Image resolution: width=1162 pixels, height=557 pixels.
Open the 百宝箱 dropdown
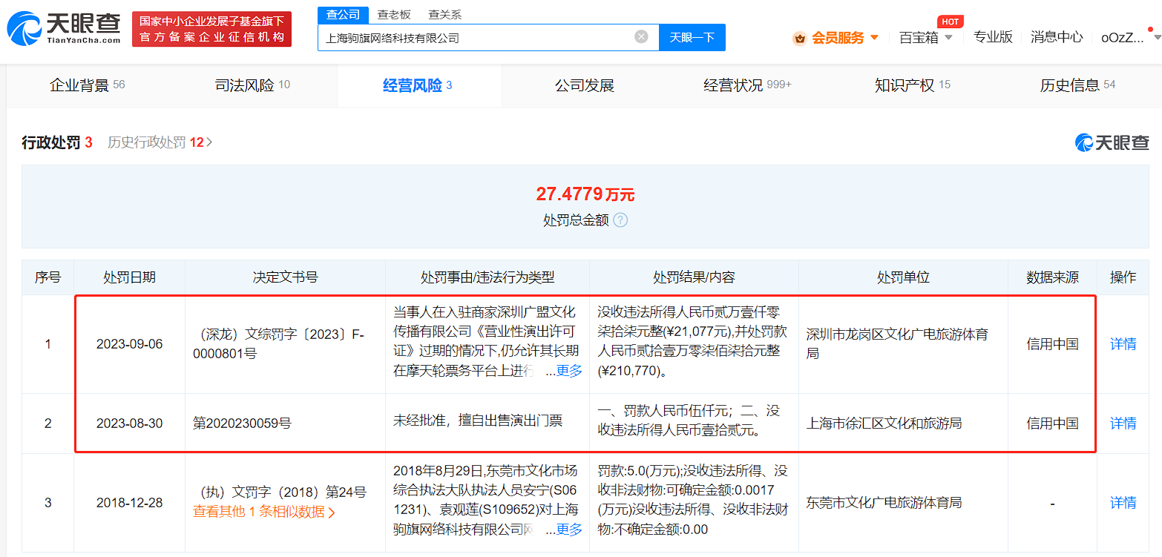(x=948, y=38)
